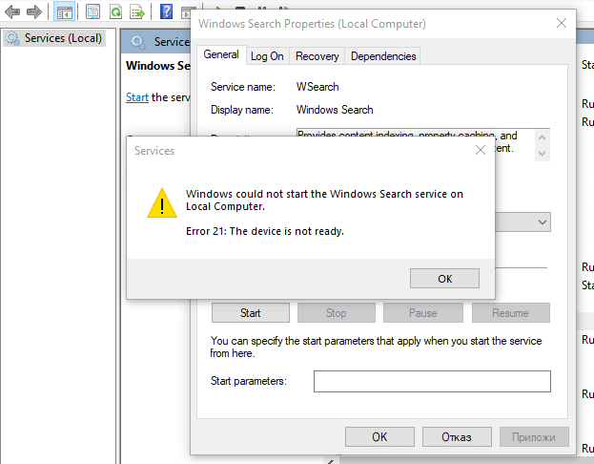Click the Resume service button
594x464 pixels.
coord(511,313)
